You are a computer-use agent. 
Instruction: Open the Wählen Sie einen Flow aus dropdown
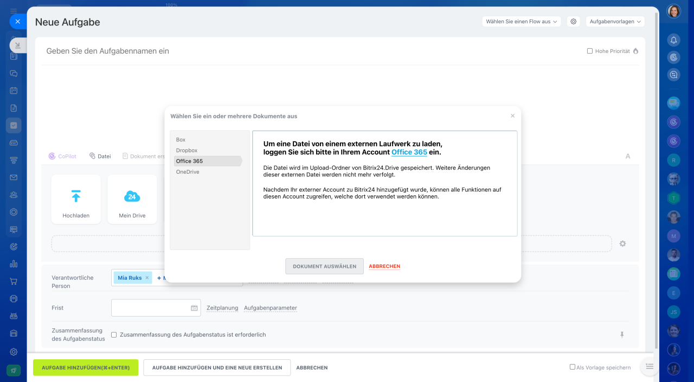pos(521,22)
